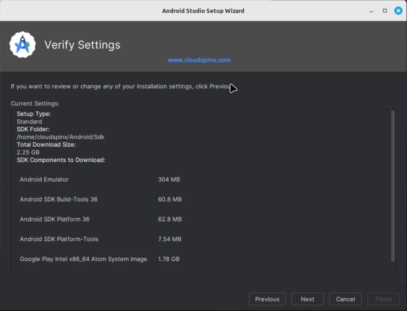
Task: Select the Android Emulator component row
Action: coord(44,179)
